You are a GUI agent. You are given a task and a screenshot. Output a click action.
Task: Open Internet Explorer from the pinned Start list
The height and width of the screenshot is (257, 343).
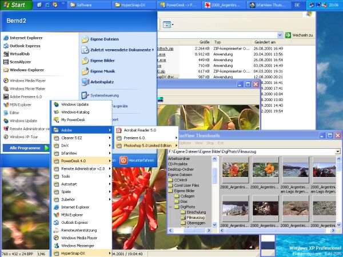pyautogui.click(x=23, y=38)
